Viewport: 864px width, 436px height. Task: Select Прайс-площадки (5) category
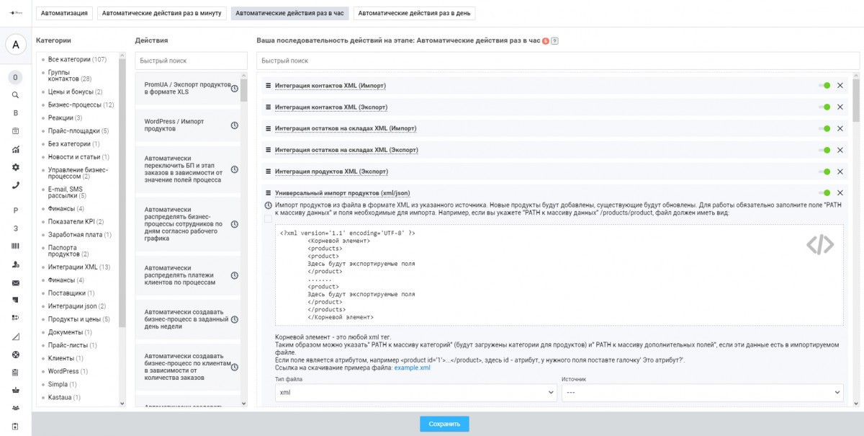(x=78, y=130)
